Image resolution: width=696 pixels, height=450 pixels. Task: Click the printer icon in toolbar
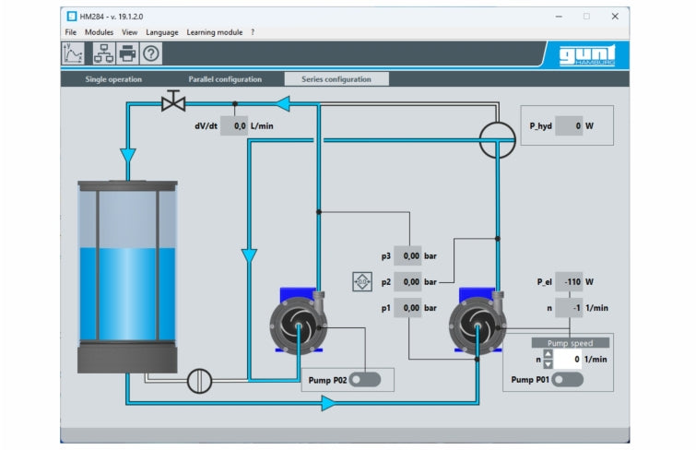coord(126,53)
